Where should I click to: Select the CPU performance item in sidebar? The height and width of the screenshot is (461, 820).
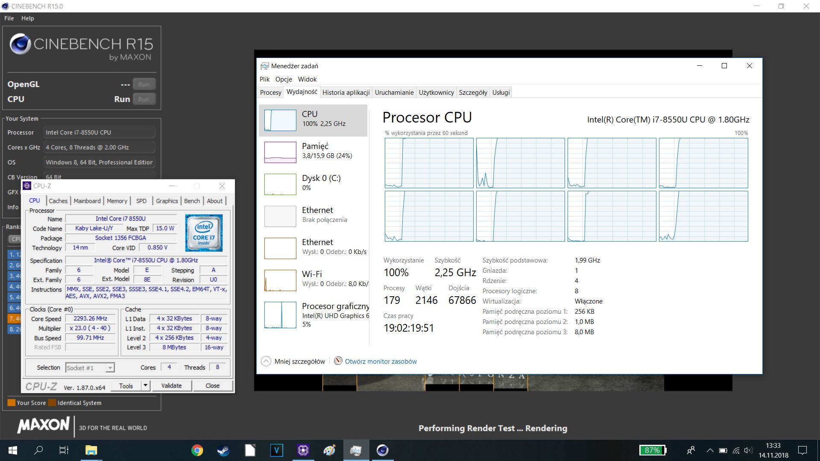(313, 120)
